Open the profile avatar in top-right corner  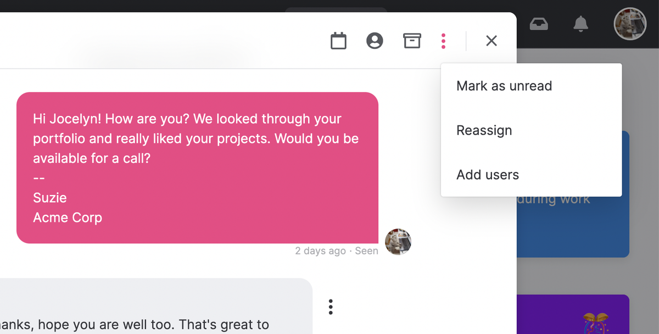coord(630,24)
